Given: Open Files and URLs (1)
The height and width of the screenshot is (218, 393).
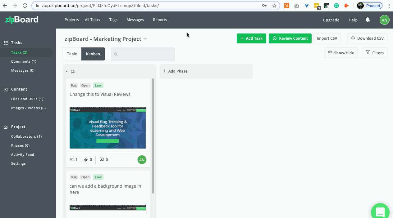Looking at the screenshot, I should click(27, 99).
